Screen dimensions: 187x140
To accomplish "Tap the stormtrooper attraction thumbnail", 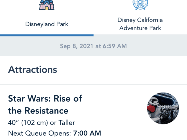I will coord(163,108).
